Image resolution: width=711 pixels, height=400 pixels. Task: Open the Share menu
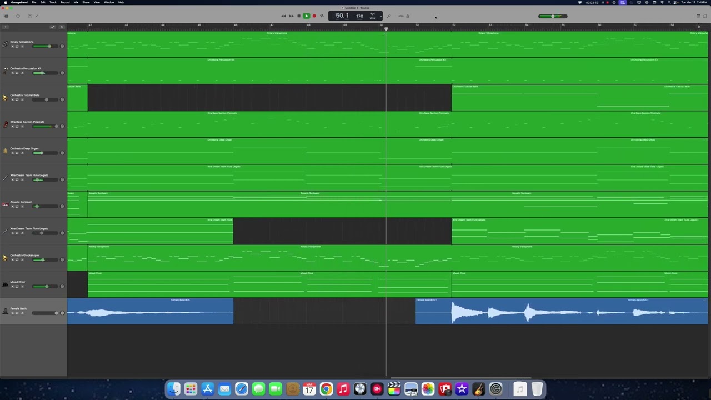pos(86,2)
